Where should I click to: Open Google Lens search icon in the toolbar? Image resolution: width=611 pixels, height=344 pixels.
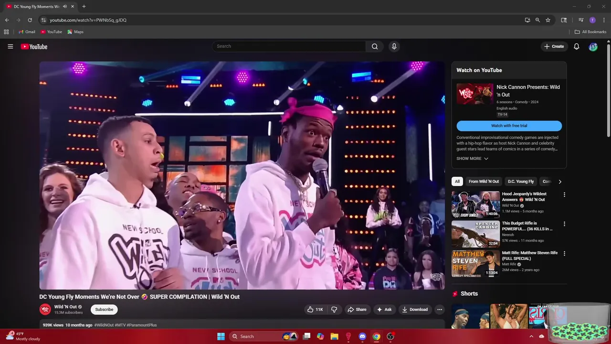[x=564, y=20]
